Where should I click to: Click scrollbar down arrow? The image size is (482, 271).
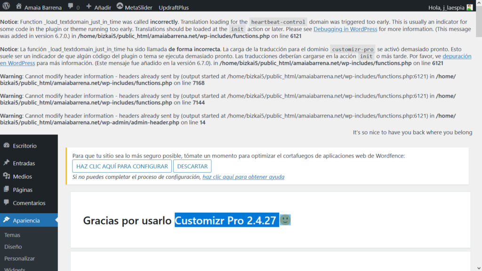pos(479,268)
